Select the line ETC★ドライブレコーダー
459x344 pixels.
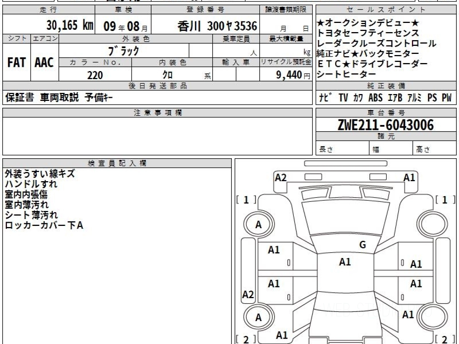tap(372, 64)
